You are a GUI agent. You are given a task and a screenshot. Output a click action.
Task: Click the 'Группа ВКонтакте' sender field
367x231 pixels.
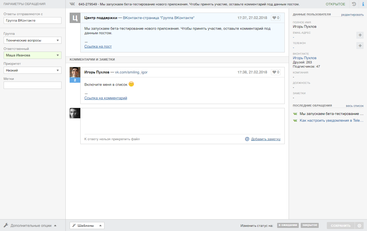click(x=33, y=20)
